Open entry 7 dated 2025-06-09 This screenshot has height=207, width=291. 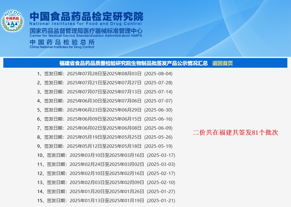[105, 128]
